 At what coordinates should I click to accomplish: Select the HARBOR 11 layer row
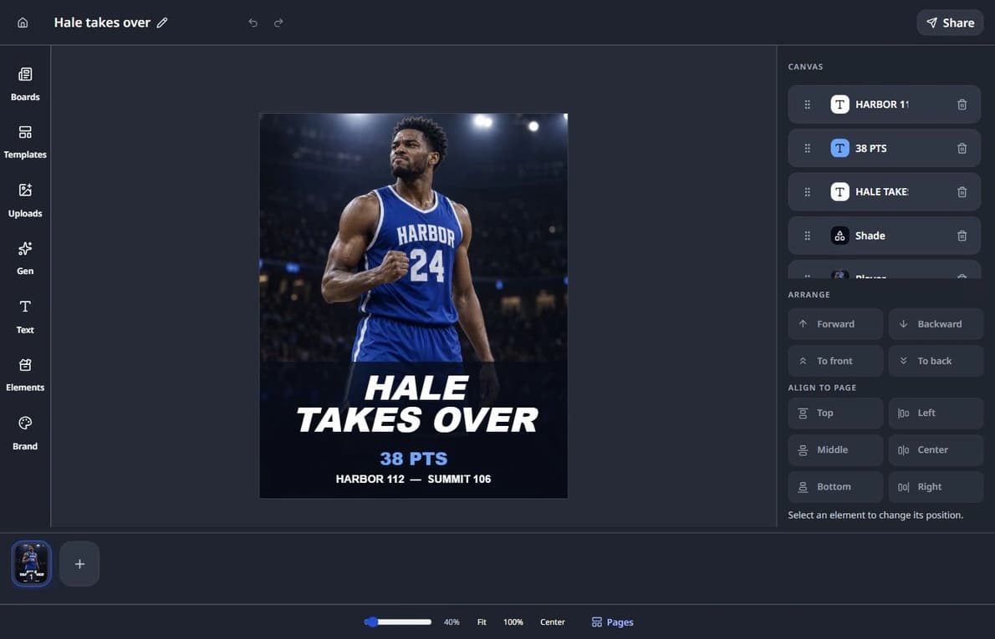coord(884,104)
